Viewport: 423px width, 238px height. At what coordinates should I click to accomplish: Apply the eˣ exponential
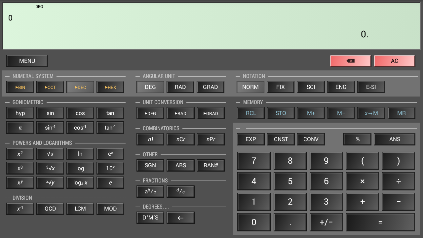[x=110, y=154]
